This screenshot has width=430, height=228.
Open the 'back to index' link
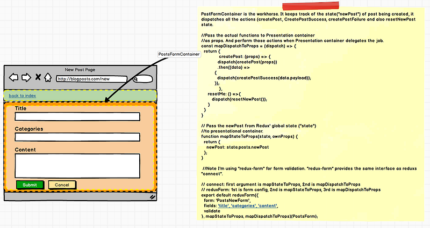tap(22, 95)
